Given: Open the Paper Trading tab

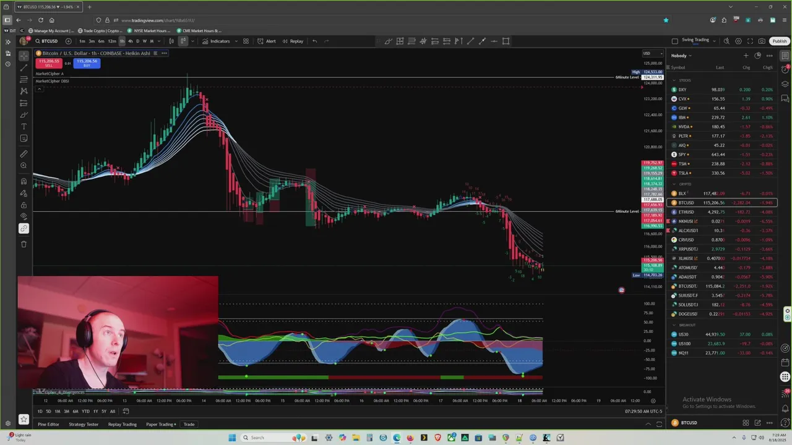Looking at the screenshot, I should [x=161, y=425].
